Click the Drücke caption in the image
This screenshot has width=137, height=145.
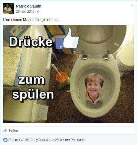31,42
